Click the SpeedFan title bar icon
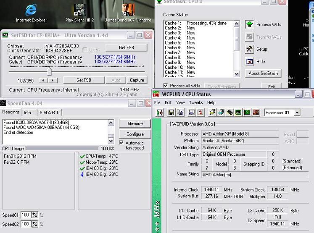The image size is (314, 233). 3,103
